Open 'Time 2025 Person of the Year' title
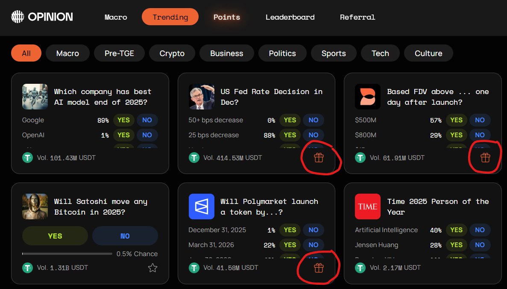The width and height of the screenshot is (507, 289). click(438, 207)
